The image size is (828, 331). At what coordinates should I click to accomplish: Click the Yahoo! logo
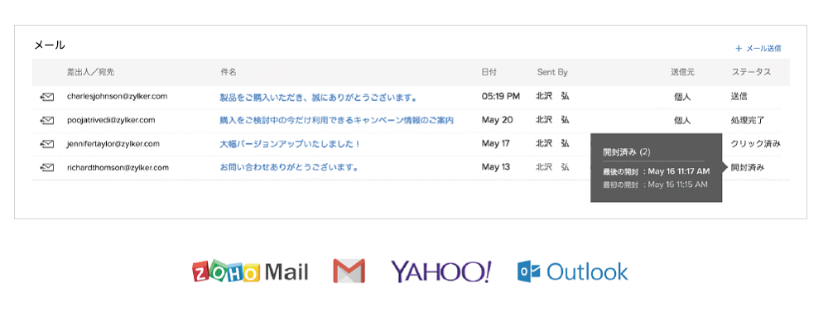tap(441, 271)
